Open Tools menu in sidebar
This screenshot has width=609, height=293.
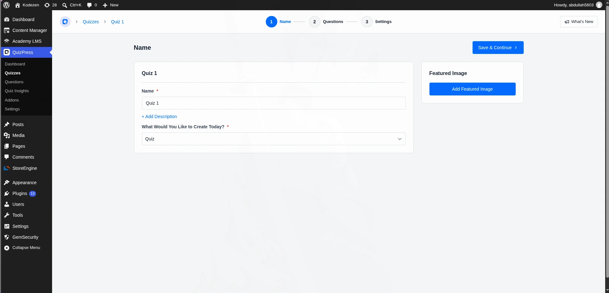coord(26,215)
